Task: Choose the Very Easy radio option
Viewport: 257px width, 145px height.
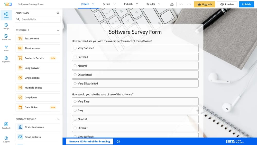Action: pyautogui.click(x=75, y=101)
